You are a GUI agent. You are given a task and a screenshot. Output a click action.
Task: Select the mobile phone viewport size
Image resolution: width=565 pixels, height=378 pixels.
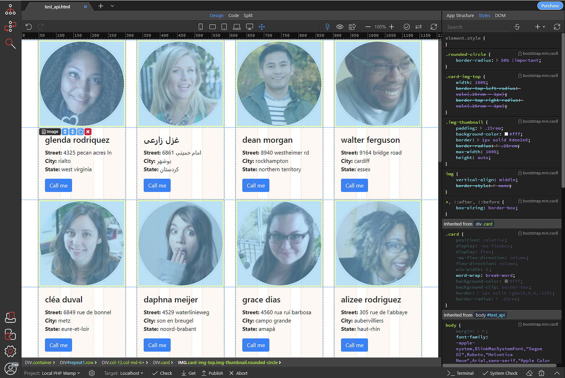click(x=201, y=27)
